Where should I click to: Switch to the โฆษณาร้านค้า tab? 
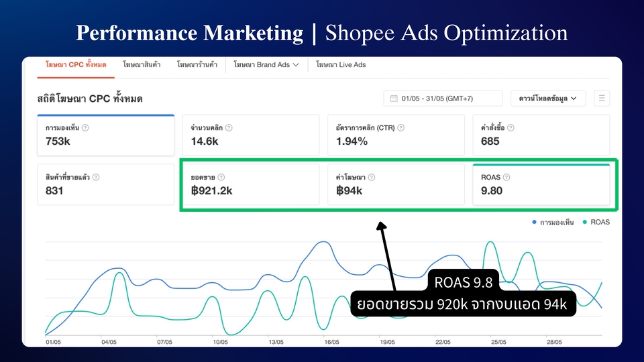[x=197, y=65]
